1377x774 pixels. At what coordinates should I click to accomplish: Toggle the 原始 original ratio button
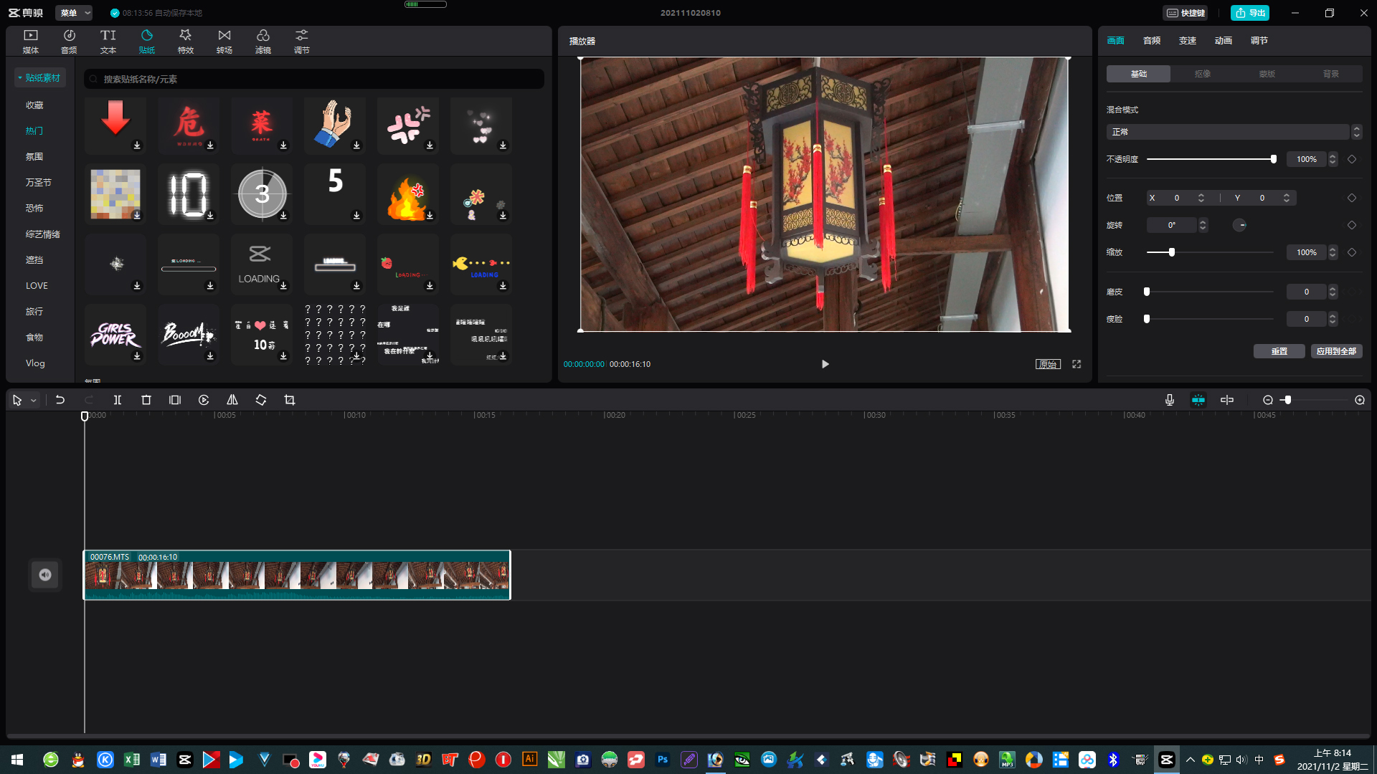pyautogui.click(x=1048, y=364)
